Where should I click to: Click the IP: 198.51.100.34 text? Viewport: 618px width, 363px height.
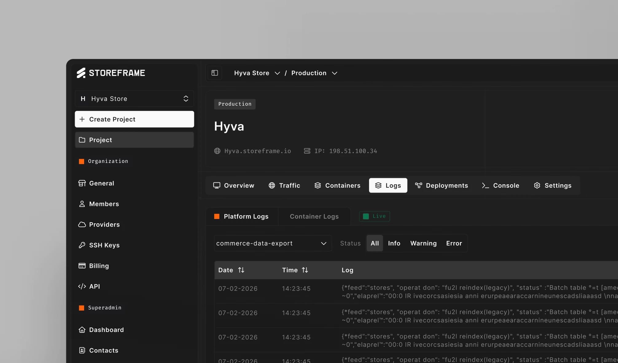pyautogui.click(x=346, y=151)
